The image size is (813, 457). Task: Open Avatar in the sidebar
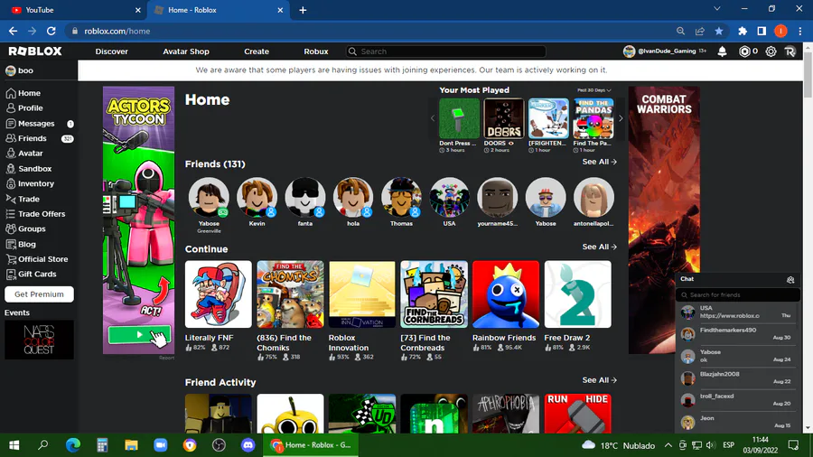click(x=24, y=154)
